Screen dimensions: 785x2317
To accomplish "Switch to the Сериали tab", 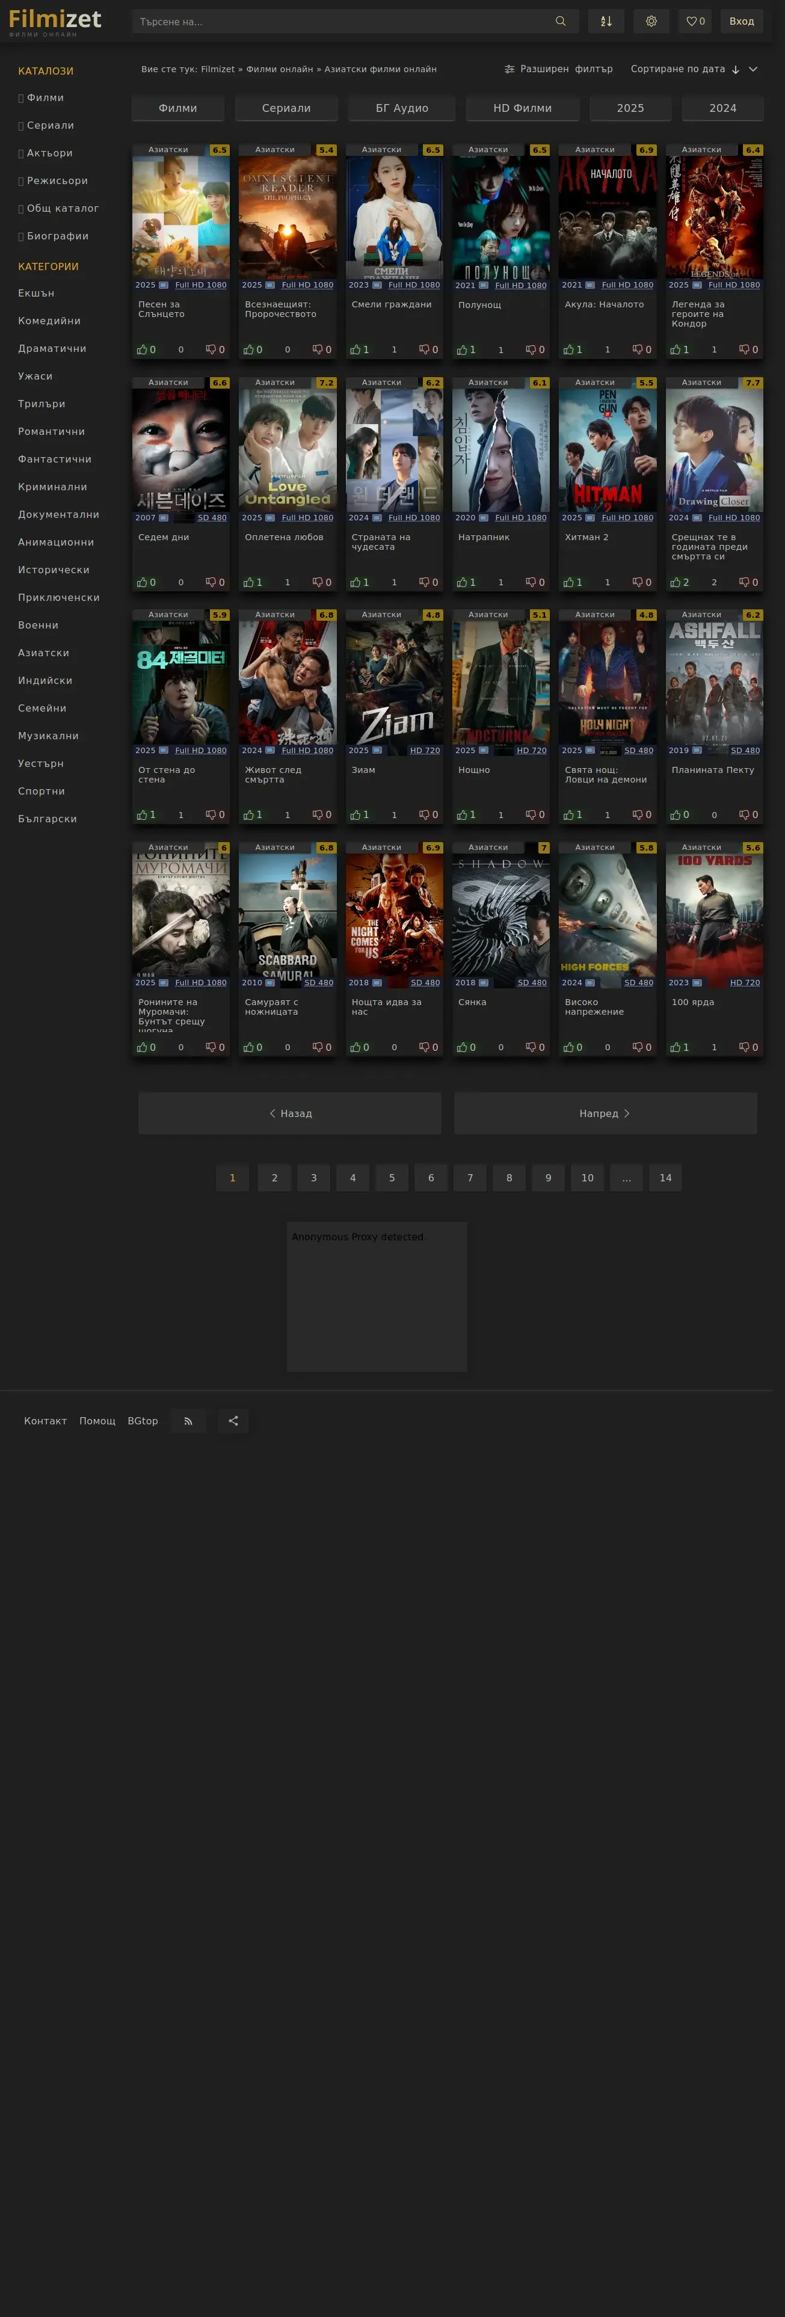I will click(x=286, y=108).
